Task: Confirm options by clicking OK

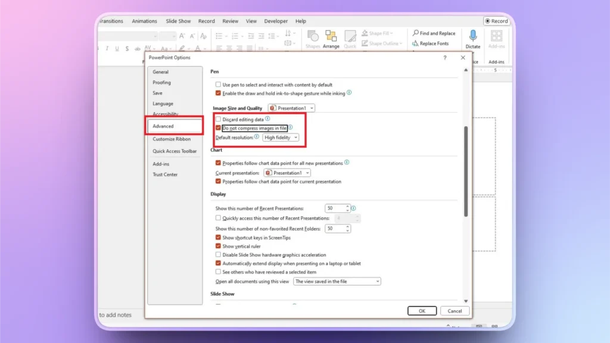Action: 422,310
